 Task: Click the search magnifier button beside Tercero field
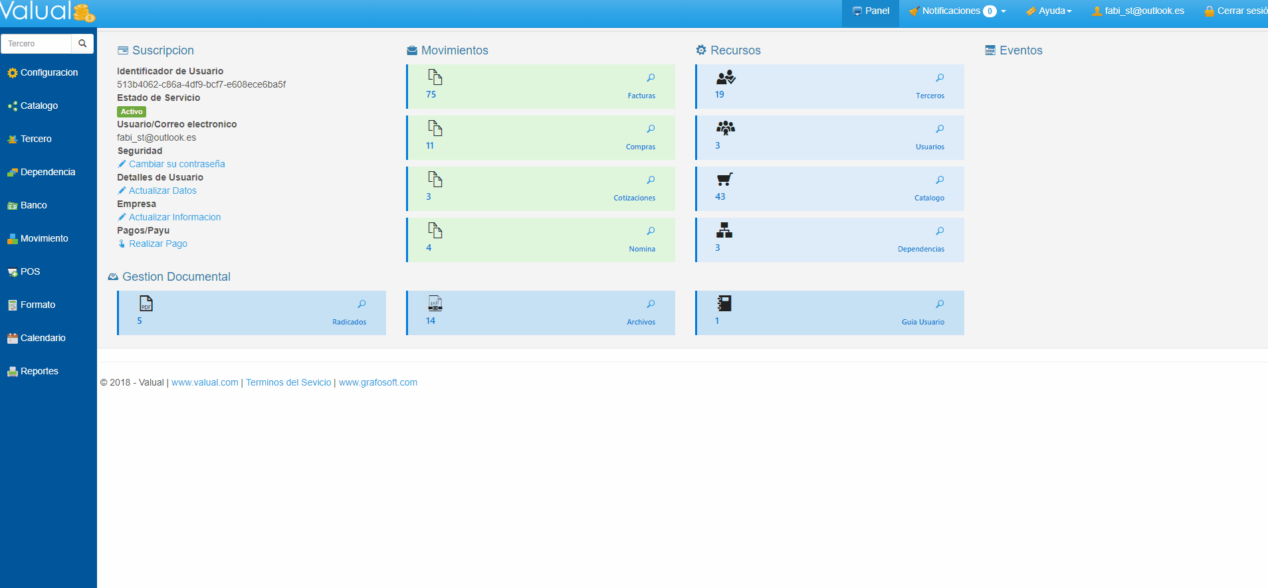[82, 44]
